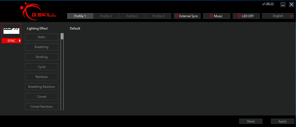Enable Music lighting mode
296x127 pixels.
point(216,16)
